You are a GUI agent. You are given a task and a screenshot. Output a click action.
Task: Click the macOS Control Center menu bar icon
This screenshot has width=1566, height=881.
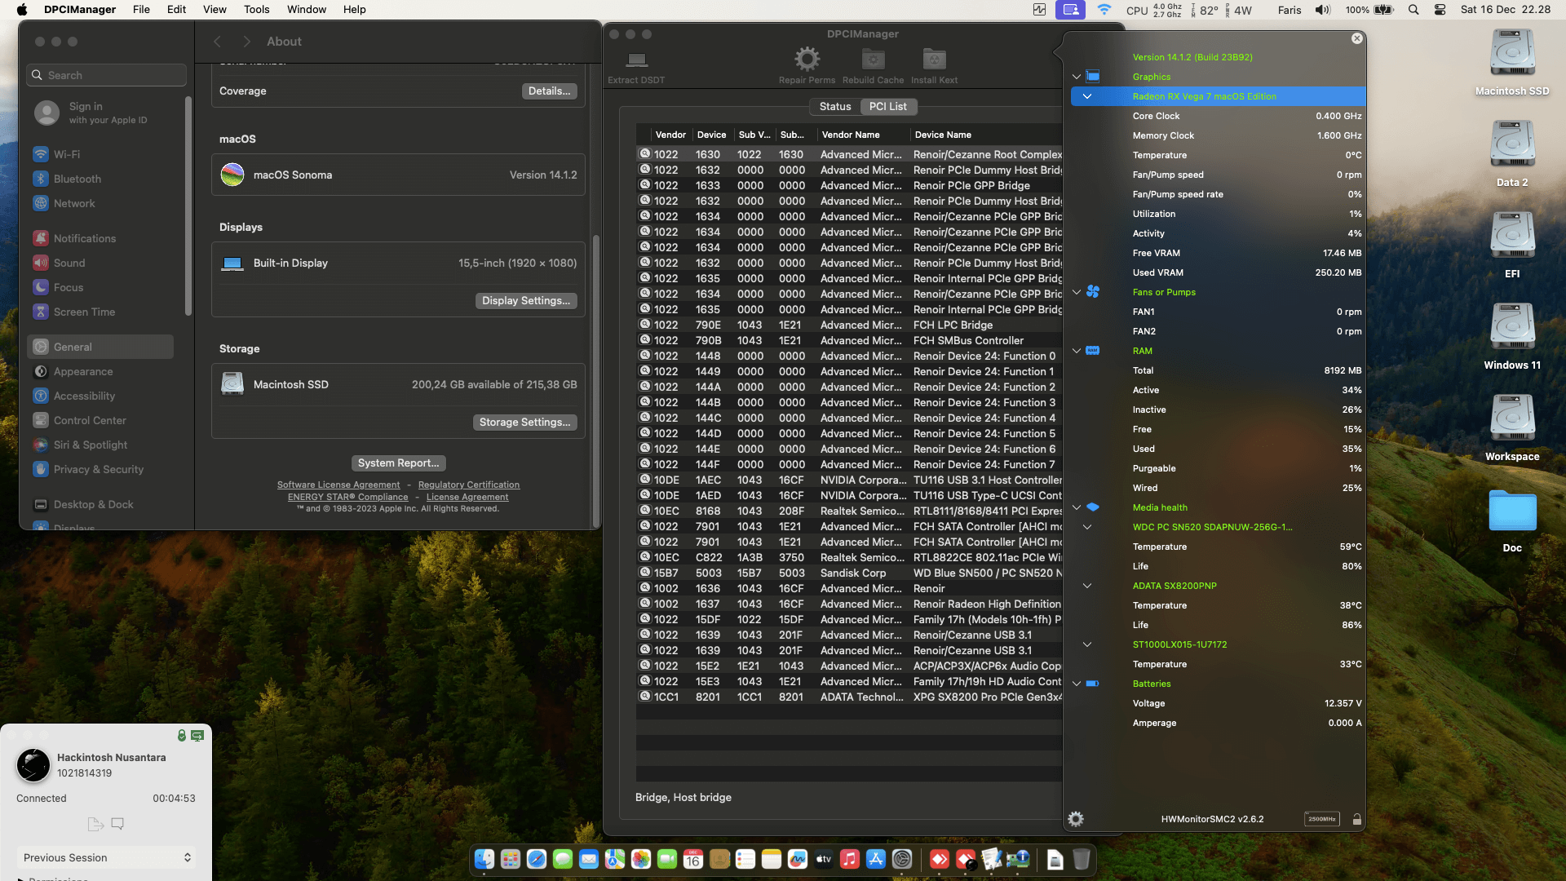click(x=1440, y=10)
